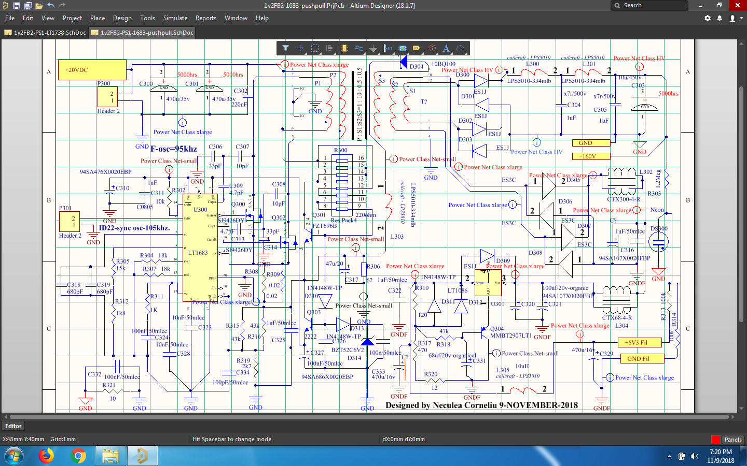747x466 pixels.
Task: Open the File menu
Action: coord(10,18)
